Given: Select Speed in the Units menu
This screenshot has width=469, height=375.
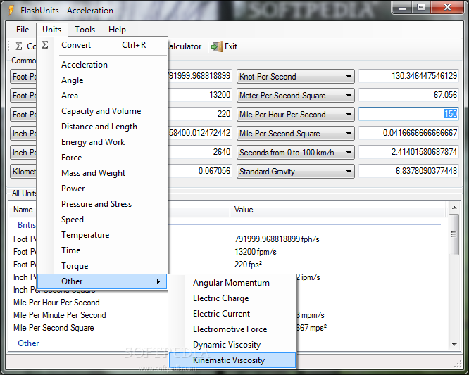Looking at the screenshot, I should coord(102,220).
